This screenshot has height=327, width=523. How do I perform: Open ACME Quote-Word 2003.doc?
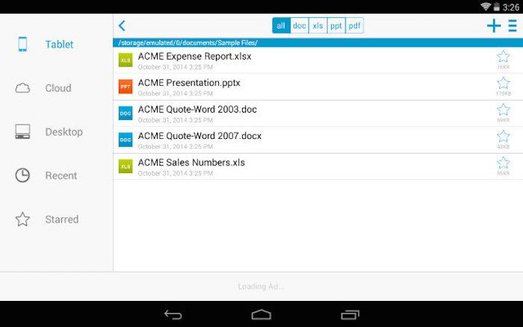tap(318, 113)
